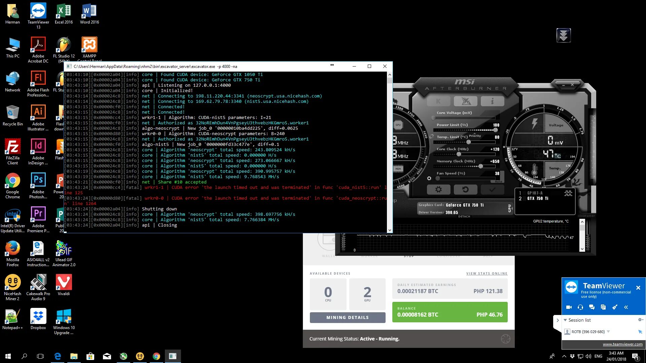Open fan speed settings gear beside slider
The height and width of the screenshot is (363, 646).
point(429,178)
